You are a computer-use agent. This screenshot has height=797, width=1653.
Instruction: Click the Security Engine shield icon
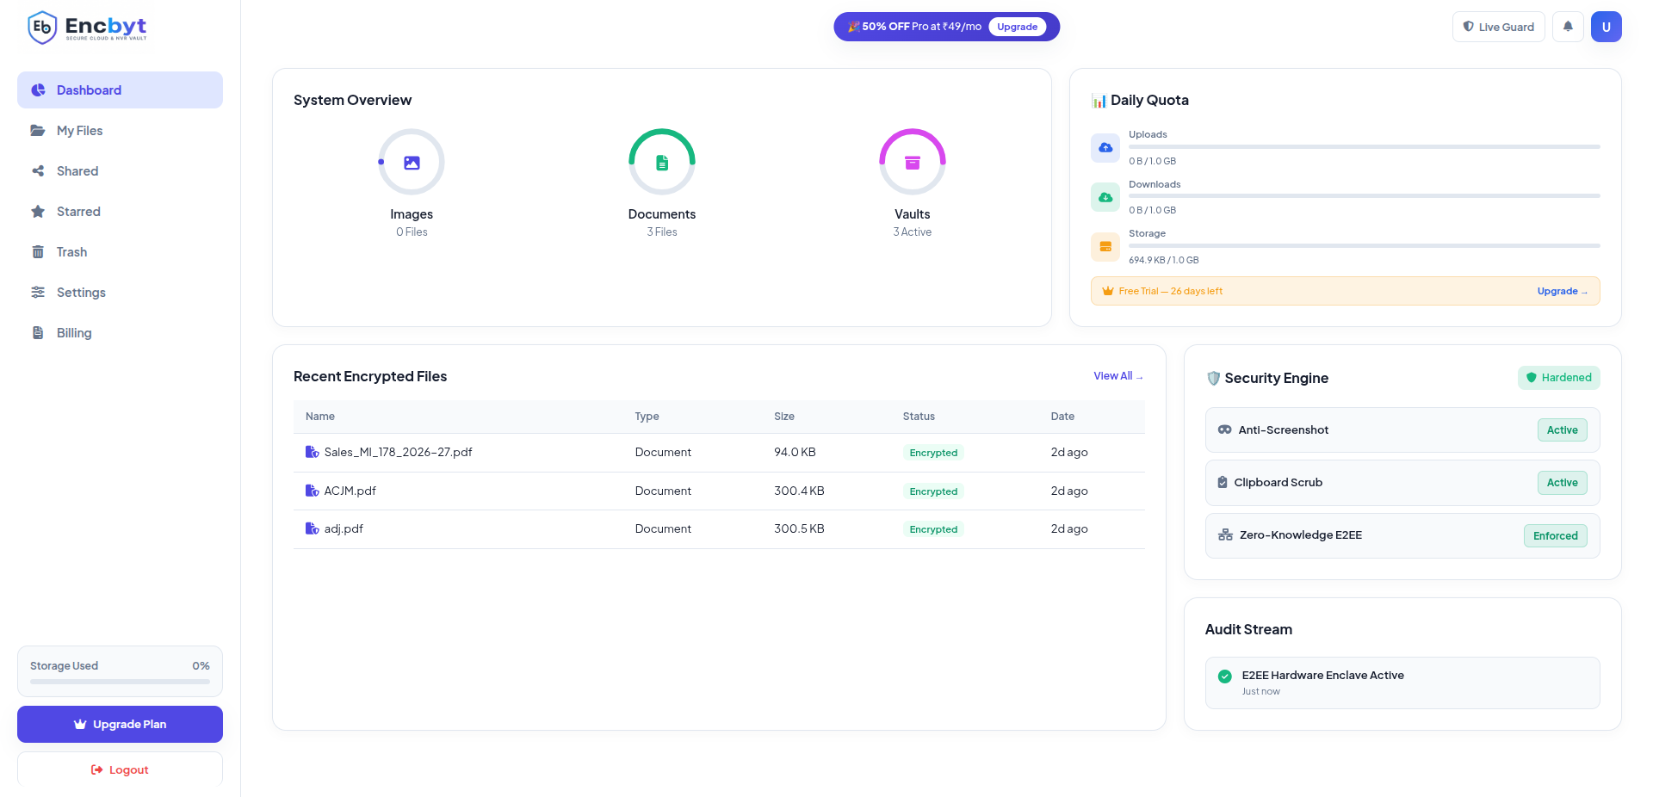[1213, 378]
